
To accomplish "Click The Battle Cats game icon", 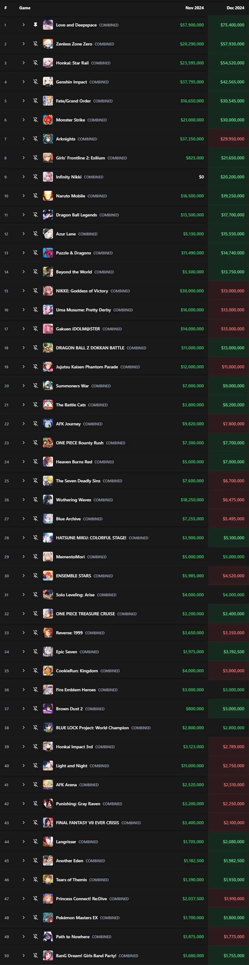I will coord(48,404).
